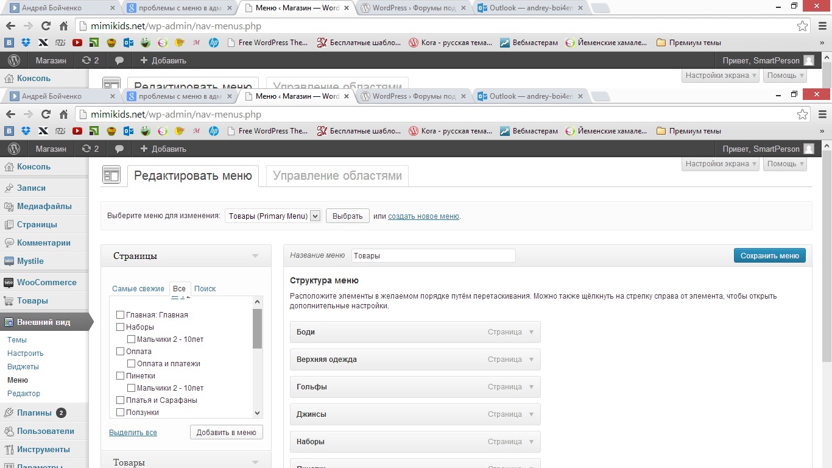Screen dimensions: 832x468
Task: Open Пользователи in the sidebar
Action: pos(45,431)
